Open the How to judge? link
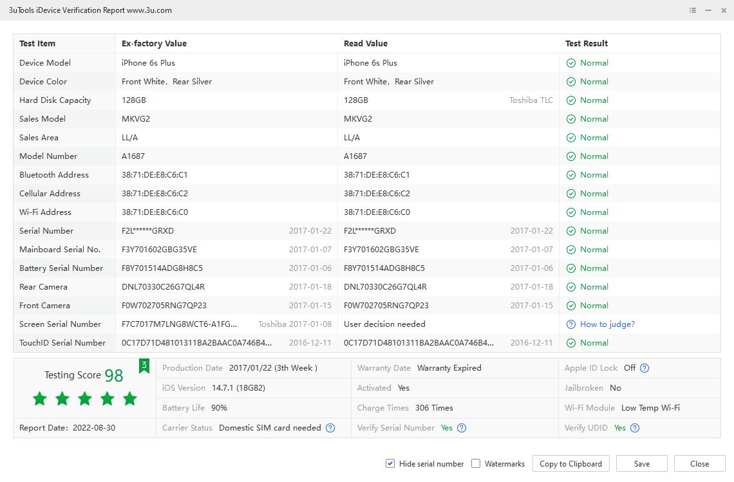Image resolution: width=734 pixels, height=482 pixels. pyautogui.click(x=607, y=324)
